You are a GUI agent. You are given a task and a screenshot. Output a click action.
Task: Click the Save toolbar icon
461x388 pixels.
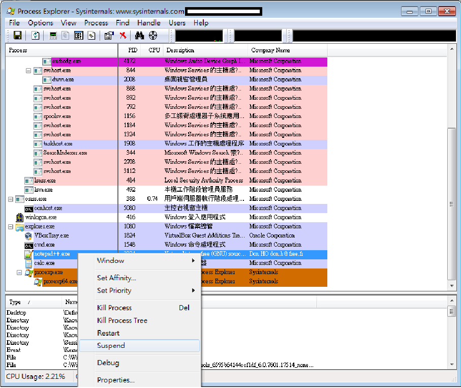click(x=18, y=36)
